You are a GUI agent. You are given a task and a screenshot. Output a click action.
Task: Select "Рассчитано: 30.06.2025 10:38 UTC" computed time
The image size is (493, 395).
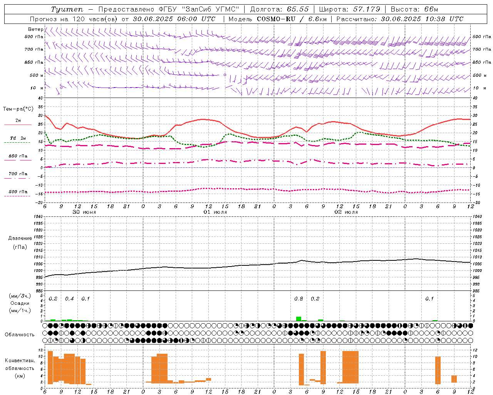pyautogui.click(x=400, y=19)
